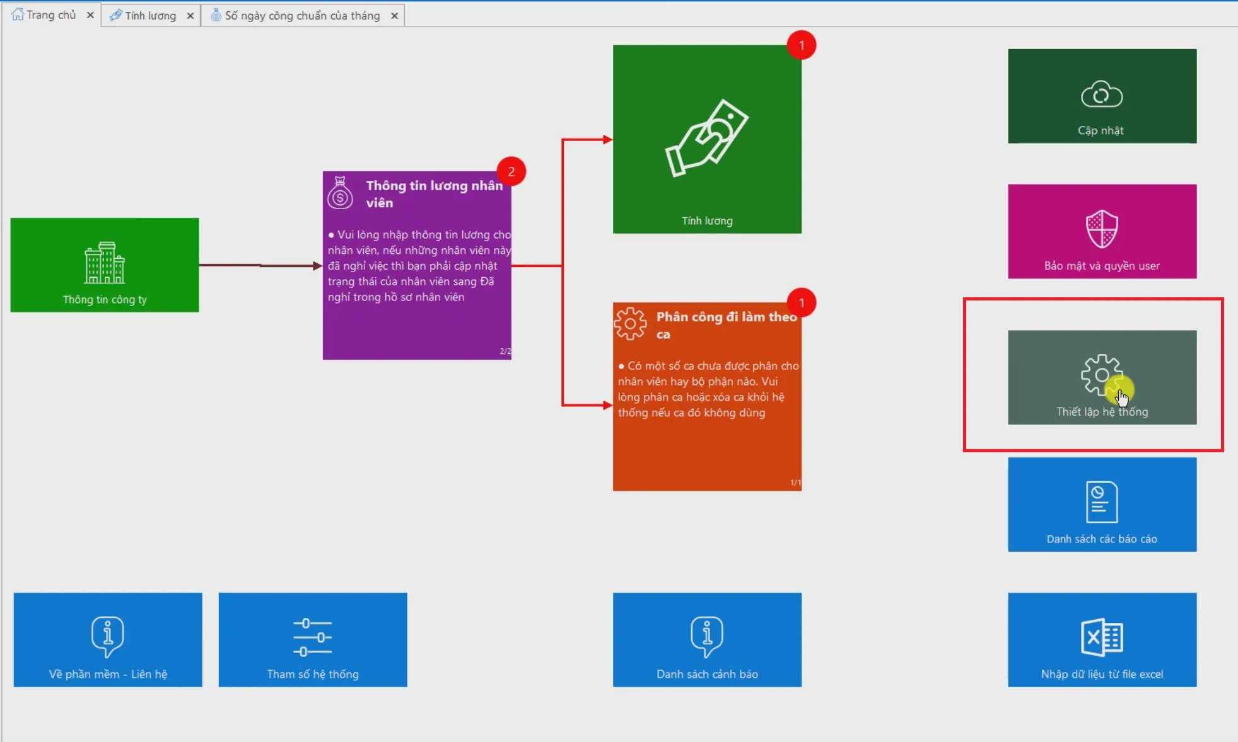Click the Về phần mềm - Liên hệ label
The image size is (1238, 742).
(x=108, y=675)
